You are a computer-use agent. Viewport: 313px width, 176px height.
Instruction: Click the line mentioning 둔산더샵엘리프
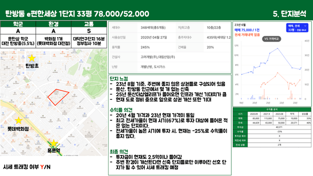point(171,94)
